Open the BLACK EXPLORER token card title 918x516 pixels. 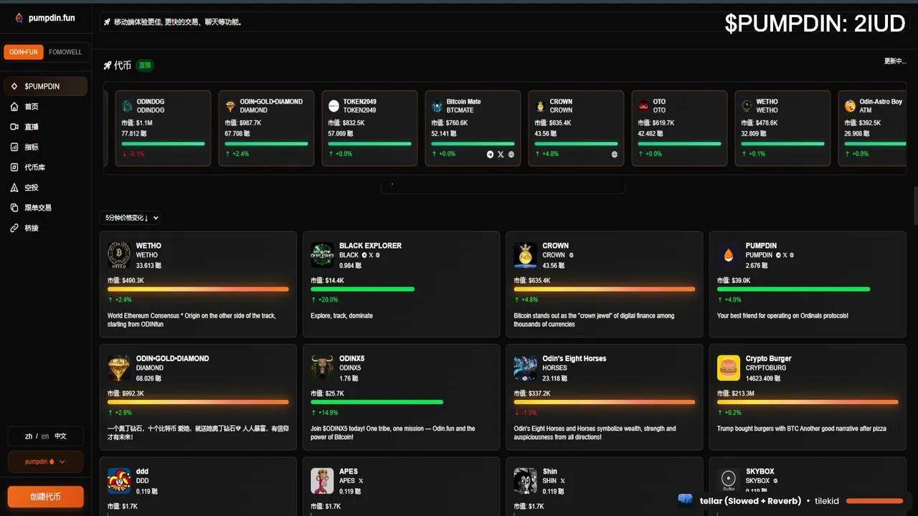pos(370,246)
